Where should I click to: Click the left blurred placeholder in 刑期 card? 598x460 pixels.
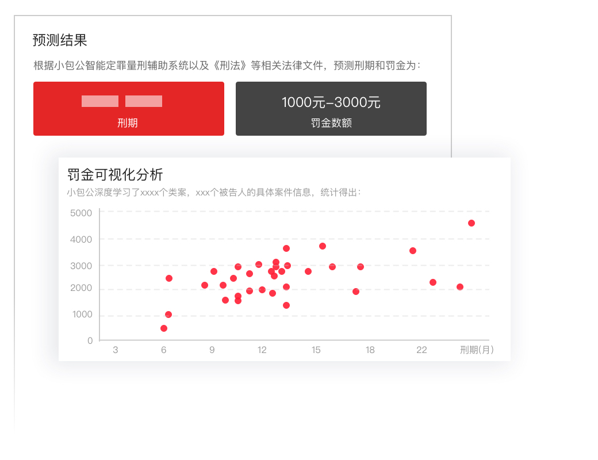[100, 101]
